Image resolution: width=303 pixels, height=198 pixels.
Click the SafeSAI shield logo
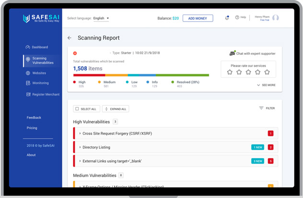pyautogui.click(x=26, y=19)
